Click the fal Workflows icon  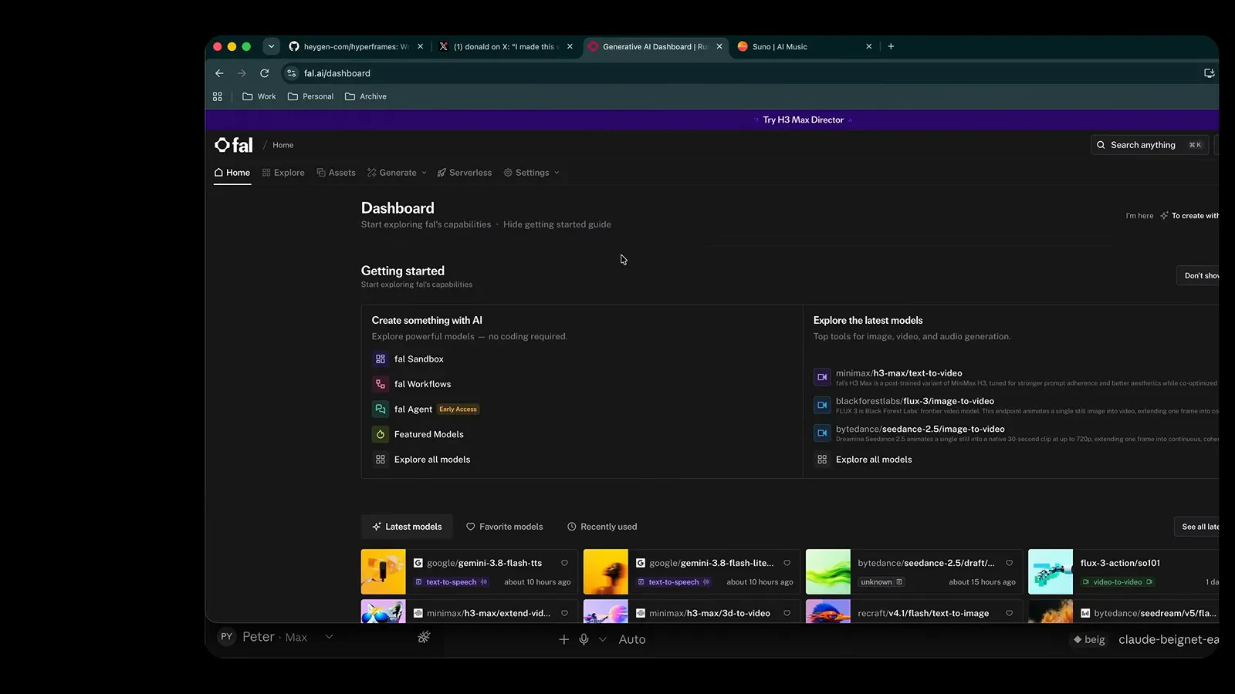point(381,384)
